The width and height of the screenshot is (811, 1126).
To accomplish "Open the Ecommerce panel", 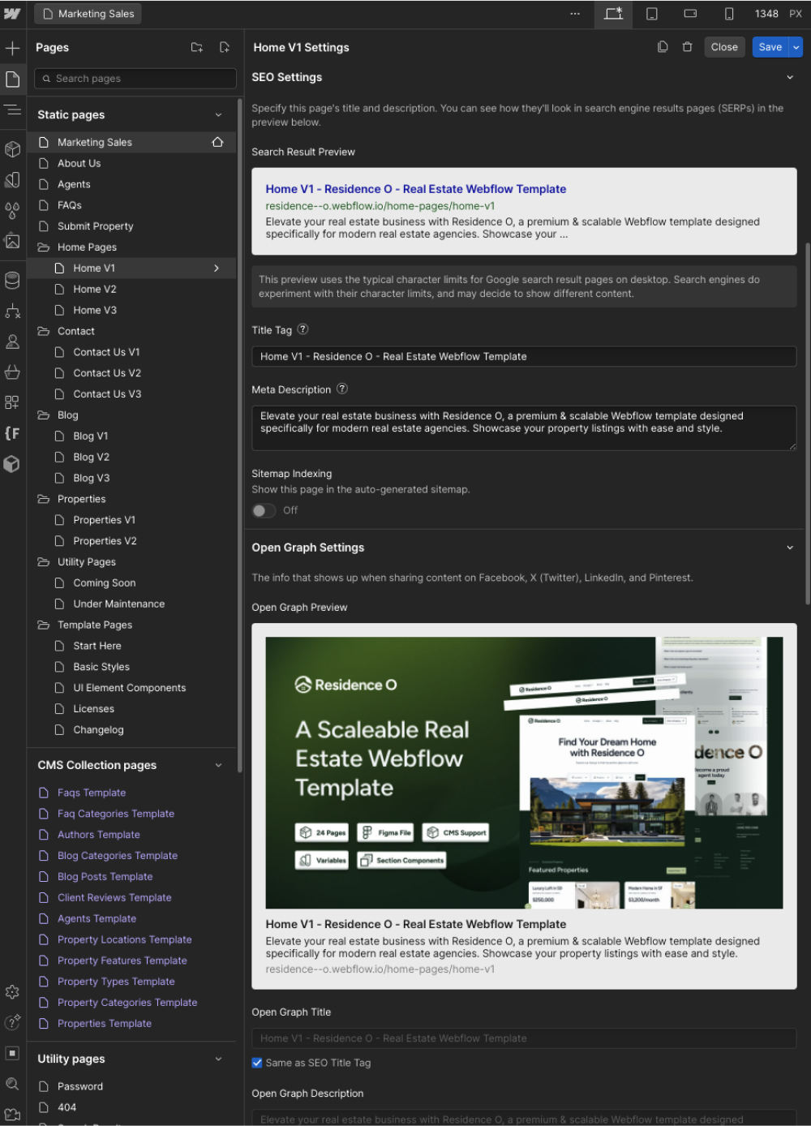I will pyautogui.click(x=12, y=372).
